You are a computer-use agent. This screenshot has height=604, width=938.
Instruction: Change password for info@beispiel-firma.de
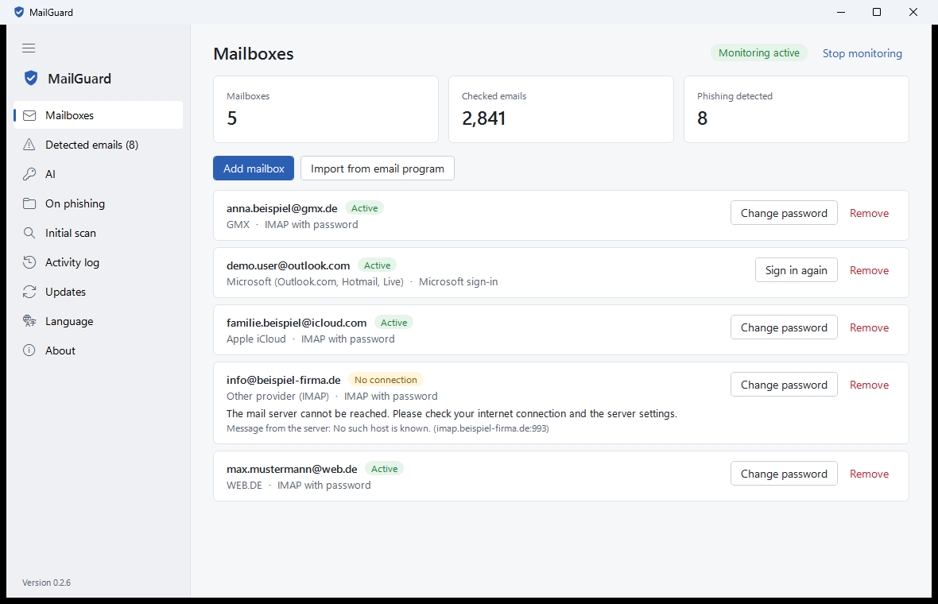784,385
